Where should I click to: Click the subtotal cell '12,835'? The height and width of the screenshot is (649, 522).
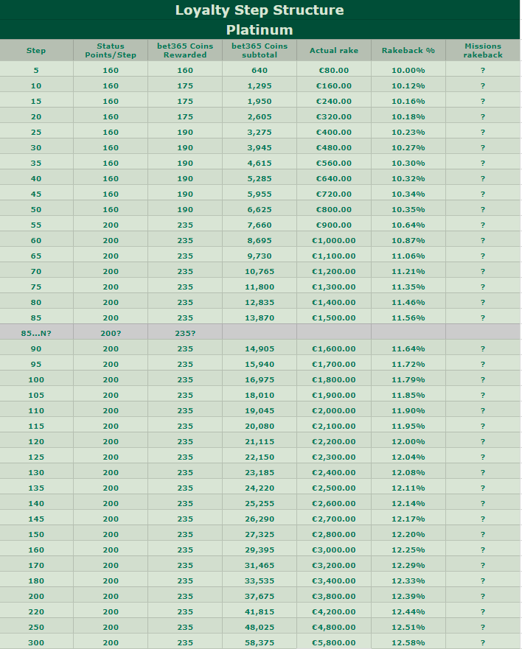(x=260, y=302)
